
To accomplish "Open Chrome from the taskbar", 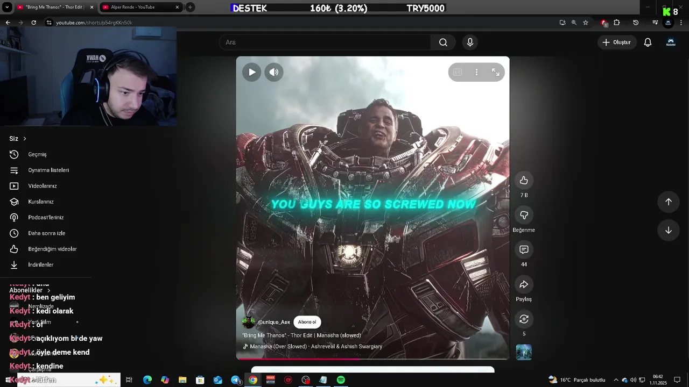I will [253, 380].
